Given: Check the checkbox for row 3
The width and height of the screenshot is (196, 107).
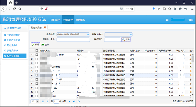Looking at the screenshot, I should coord(37,63).
